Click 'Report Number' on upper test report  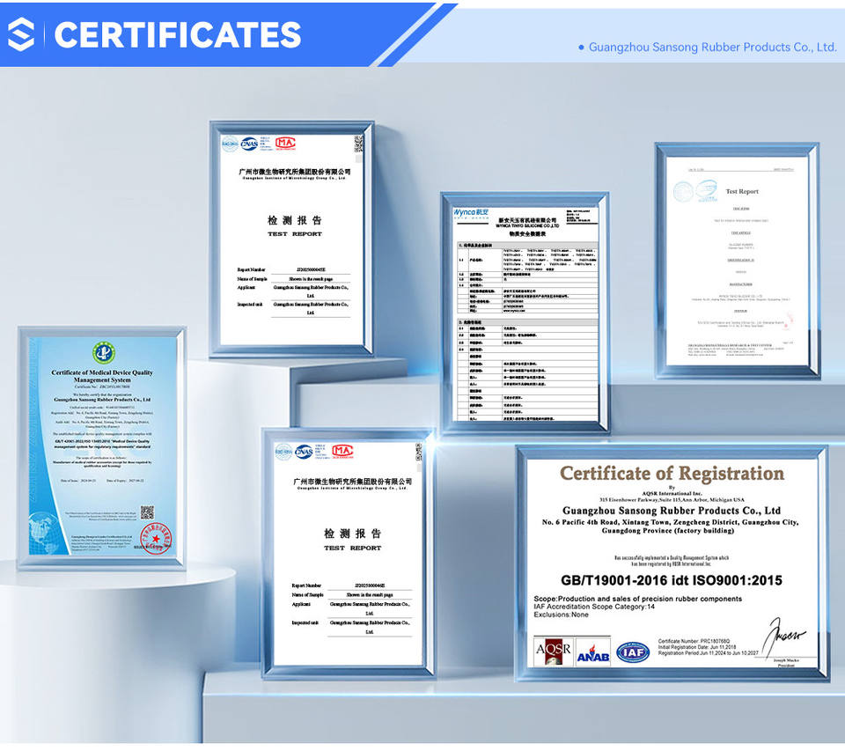[x=251, y=269]
